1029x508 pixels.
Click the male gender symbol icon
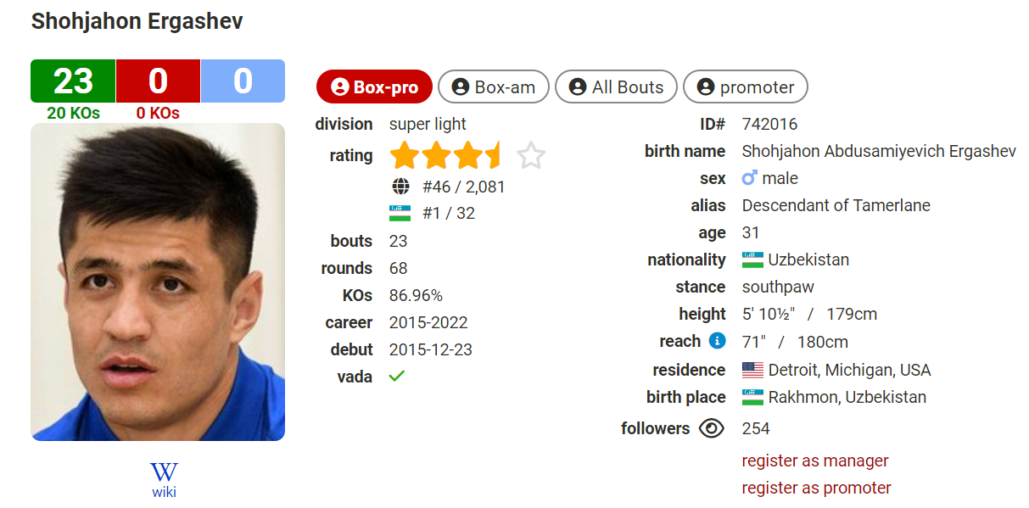click(749, 178)
